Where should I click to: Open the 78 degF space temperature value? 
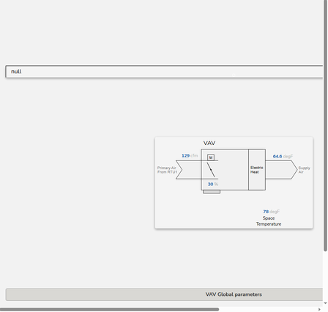(x=271, y=212)
